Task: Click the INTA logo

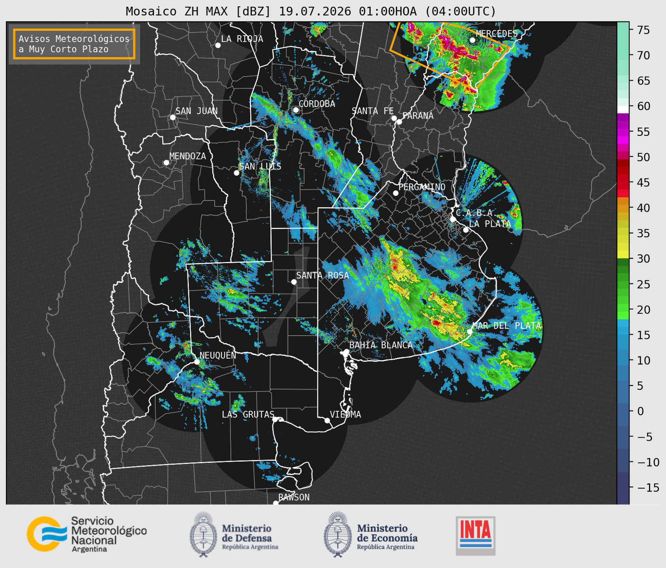Action: point(476,536)
